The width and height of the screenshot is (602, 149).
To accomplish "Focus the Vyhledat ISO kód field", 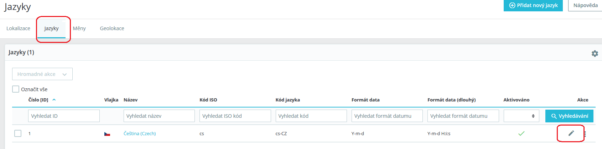I will tap(235, 116).
